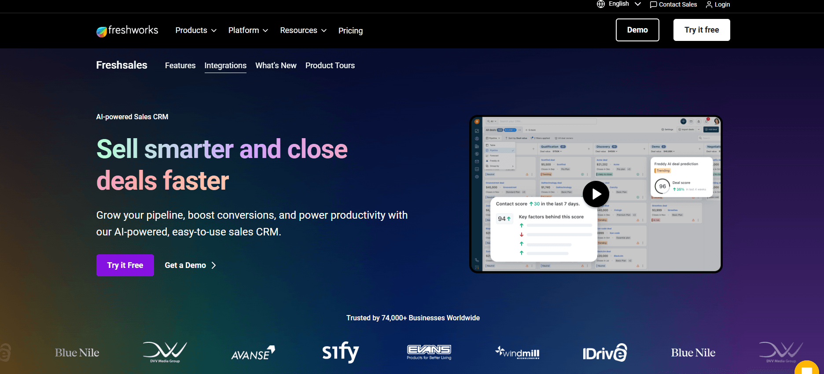Open the Login link
This screenshot has width=824, height=374.
point(722,4)
